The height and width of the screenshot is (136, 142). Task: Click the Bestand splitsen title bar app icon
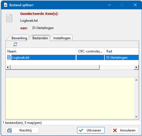[x=6, y=5]
